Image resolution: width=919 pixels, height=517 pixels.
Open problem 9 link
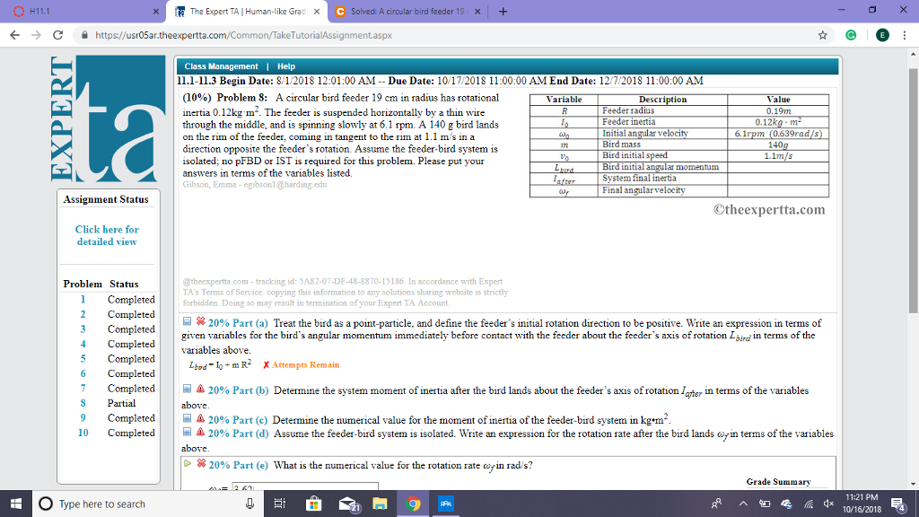coord(83,418)
